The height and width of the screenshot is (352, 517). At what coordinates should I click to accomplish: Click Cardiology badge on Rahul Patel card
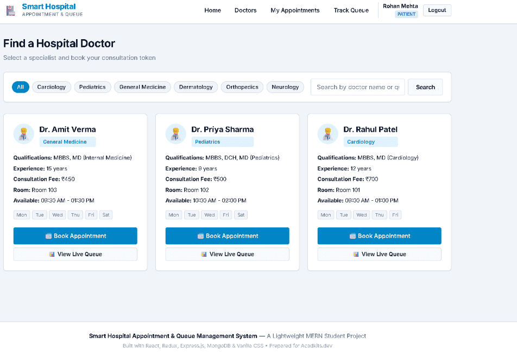click(x=370, y=141)
